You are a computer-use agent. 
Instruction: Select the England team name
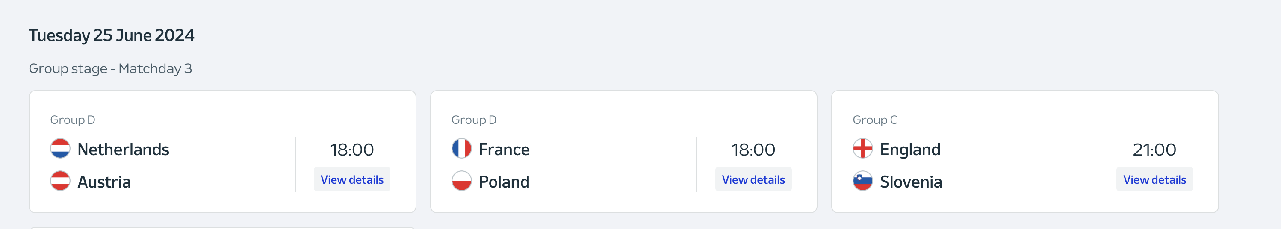pos(910,149)
